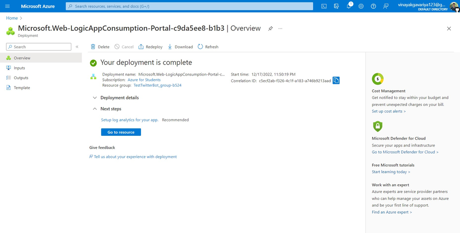
Task: Open portal settings gear
Action: (361, 6)
